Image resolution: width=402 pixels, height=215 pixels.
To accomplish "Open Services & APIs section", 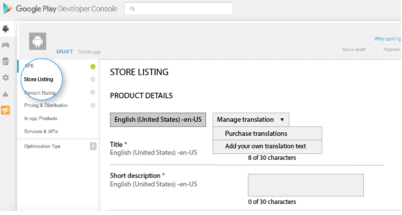I will pos(41,131).
